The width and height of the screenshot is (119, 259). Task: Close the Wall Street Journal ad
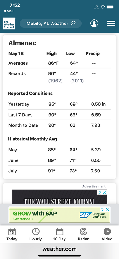pos(105,192)
